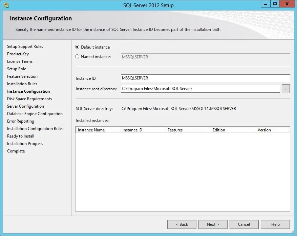
Task: Click the SQL Server directory path text
Action: [x=179, y=109]
